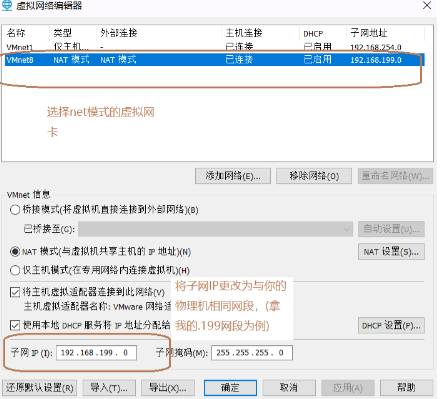The image size is (440, 399).
Task: Click the 添加网络 button
Action: (x=233, y=176)
